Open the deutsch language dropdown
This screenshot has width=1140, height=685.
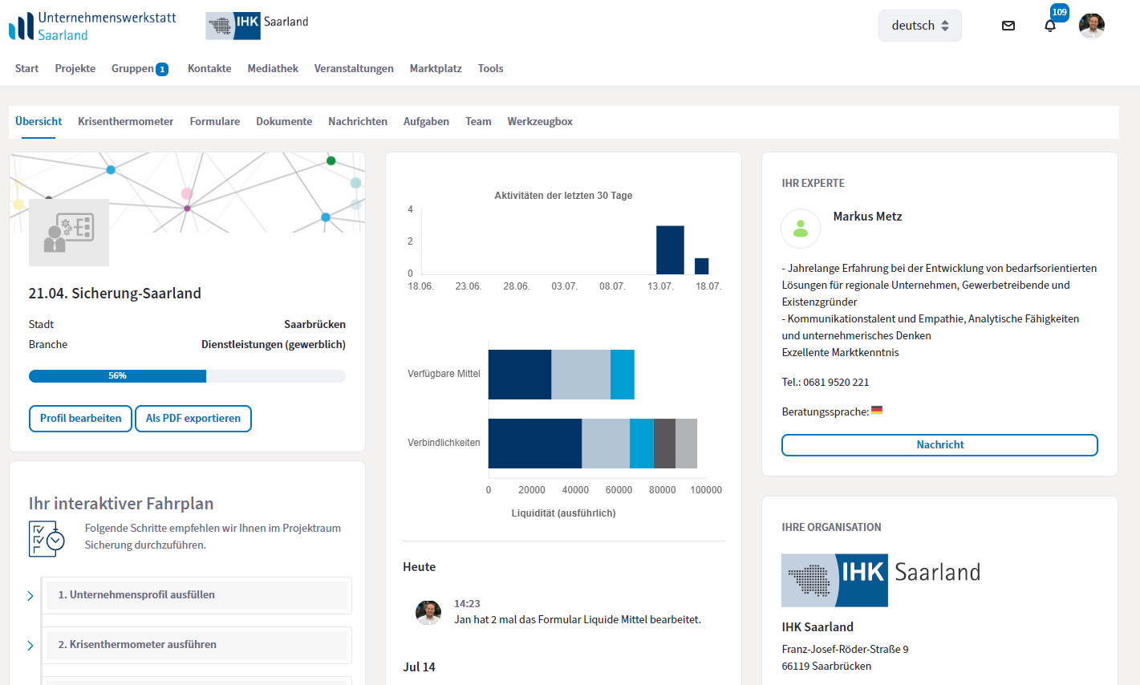919,26
